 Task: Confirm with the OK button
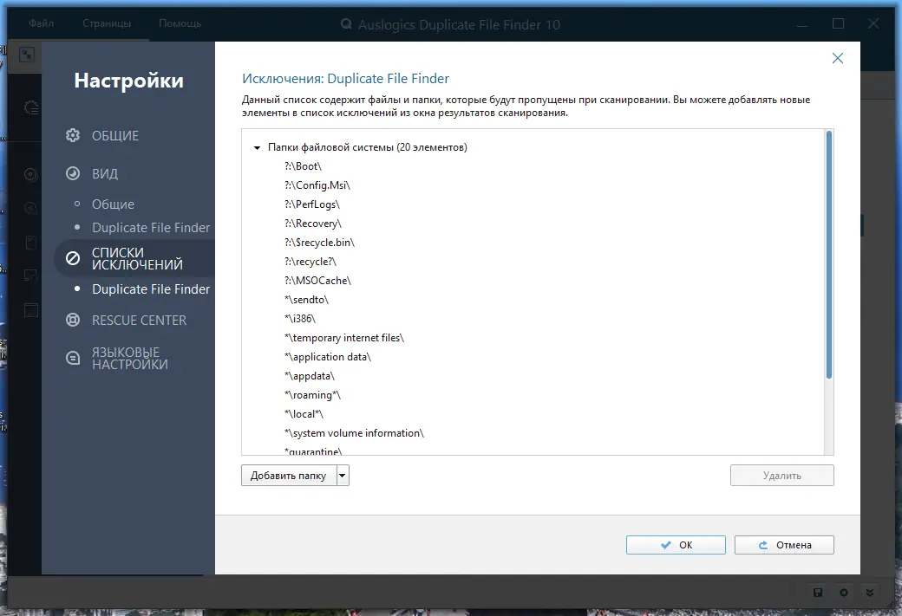click(676, 545)
